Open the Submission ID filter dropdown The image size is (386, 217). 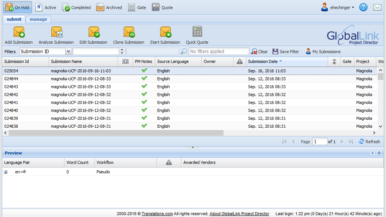[68, 52]
